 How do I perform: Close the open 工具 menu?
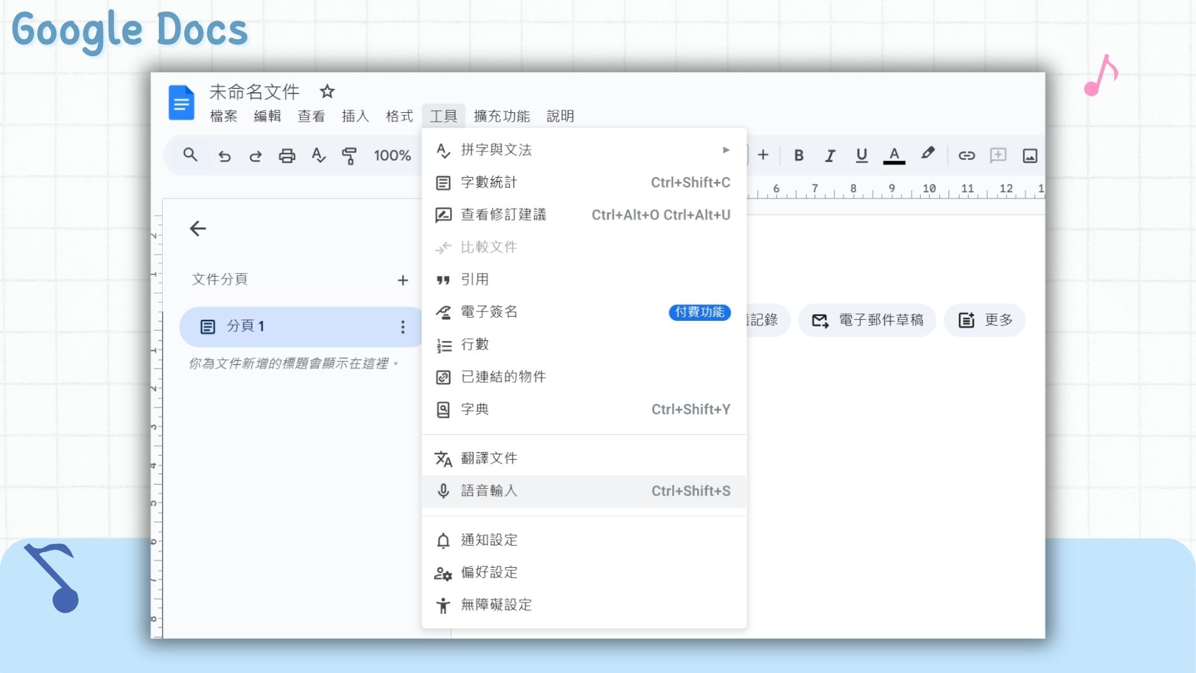pyautogui.click(x=444, y=116)
